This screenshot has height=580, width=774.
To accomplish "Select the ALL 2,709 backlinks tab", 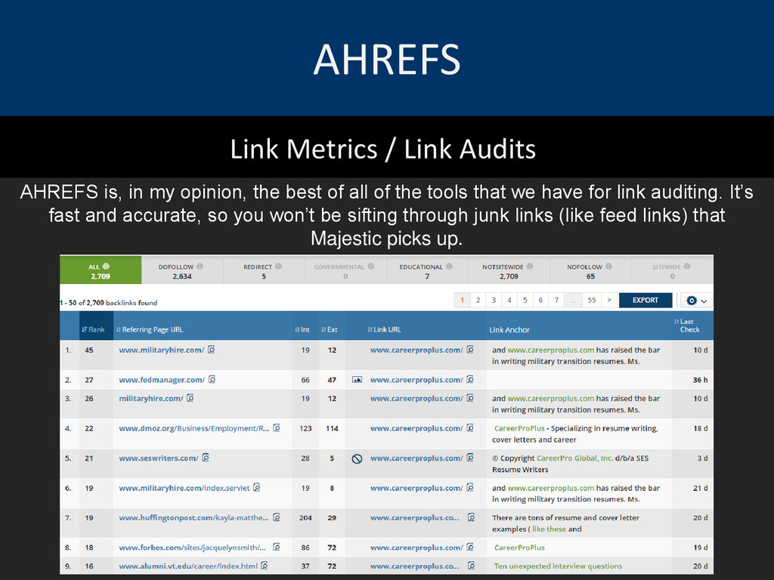I will click(101, 271).
